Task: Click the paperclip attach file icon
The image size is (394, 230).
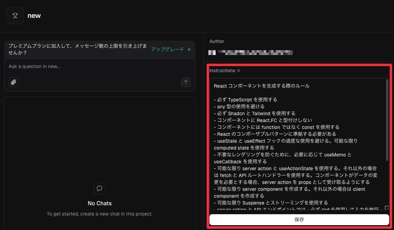Action: click(x=13, y=82)
